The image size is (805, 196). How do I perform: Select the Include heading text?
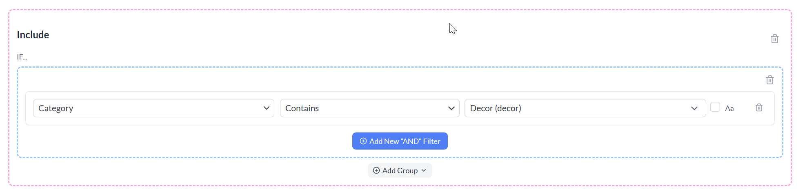pos(33,35)
